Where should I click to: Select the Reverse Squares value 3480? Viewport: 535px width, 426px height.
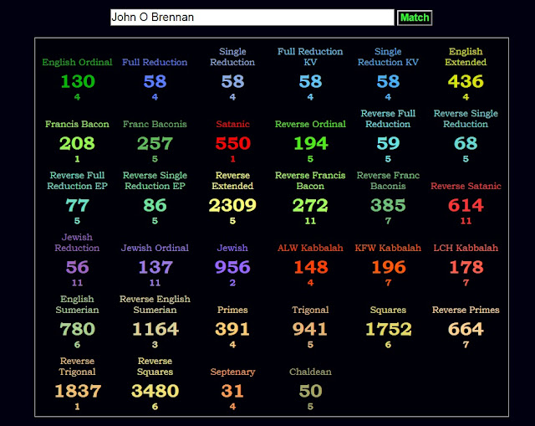click(x=155, y=391)
